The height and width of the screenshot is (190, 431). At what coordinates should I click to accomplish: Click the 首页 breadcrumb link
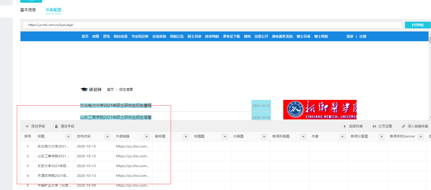pos(110,90)
